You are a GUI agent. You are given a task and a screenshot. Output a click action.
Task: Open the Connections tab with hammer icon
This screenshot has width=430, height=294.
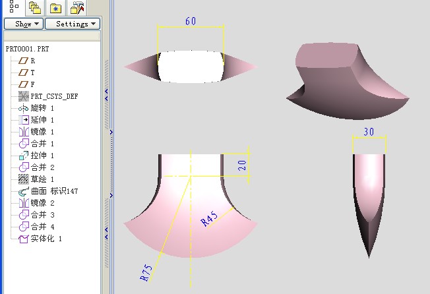(77, 8)
